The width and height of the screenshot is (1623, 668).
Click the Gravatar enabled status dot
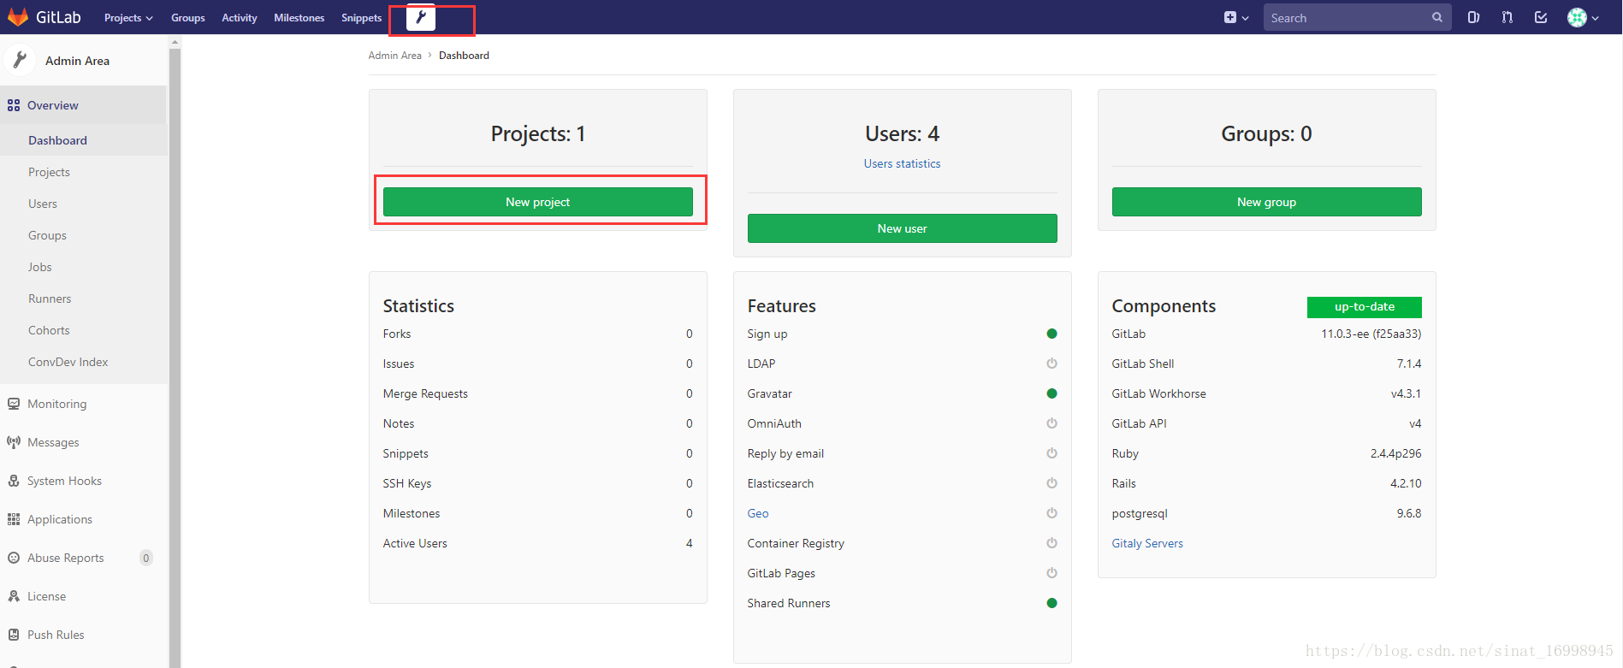pyautogui.click(x=1051, y=393)
